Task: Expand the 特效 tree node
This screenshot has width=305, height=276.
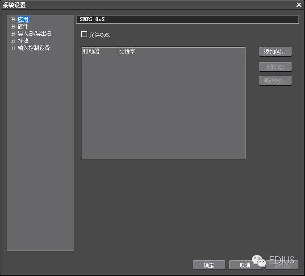Action: (x=13, y=41)
